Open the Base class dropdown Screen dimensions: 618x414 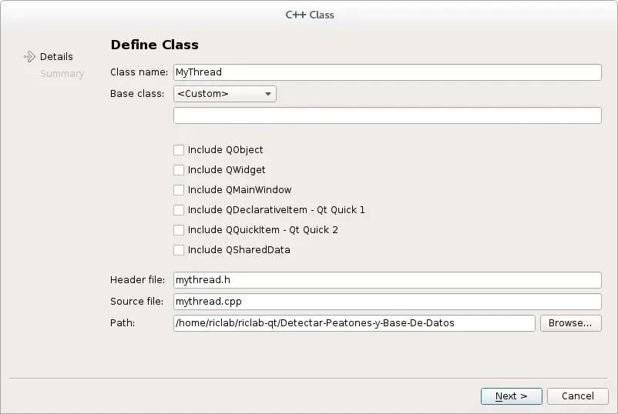coord(224,94)
